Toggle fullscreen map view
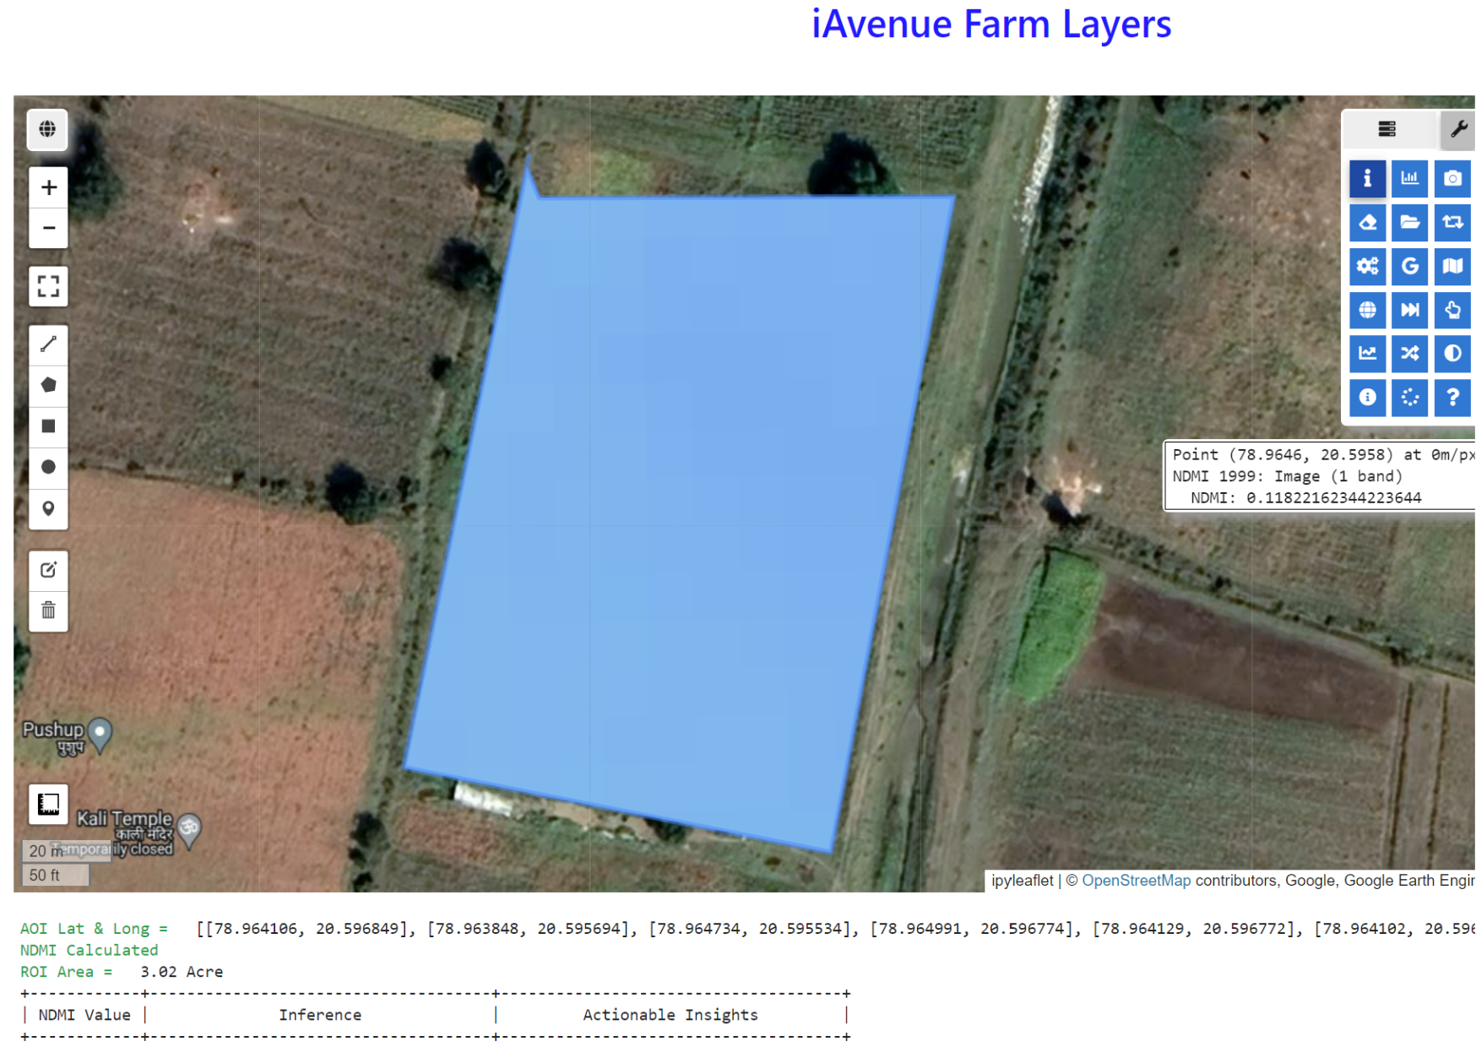 [x=48, y=286]
